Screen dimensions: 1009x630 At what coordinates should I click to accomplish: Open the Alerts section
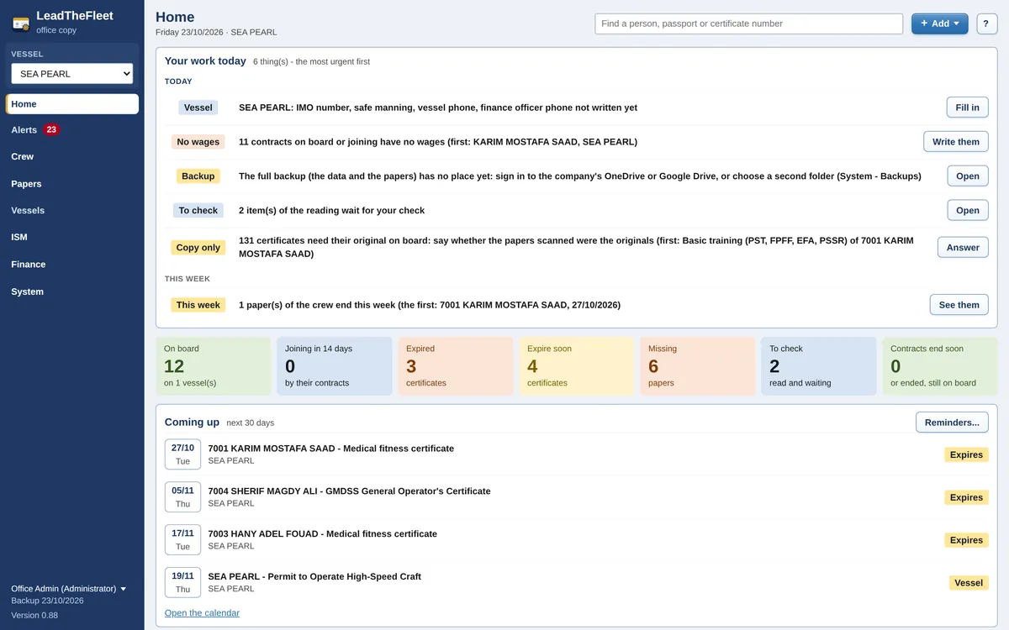click(x=72, y=130)
